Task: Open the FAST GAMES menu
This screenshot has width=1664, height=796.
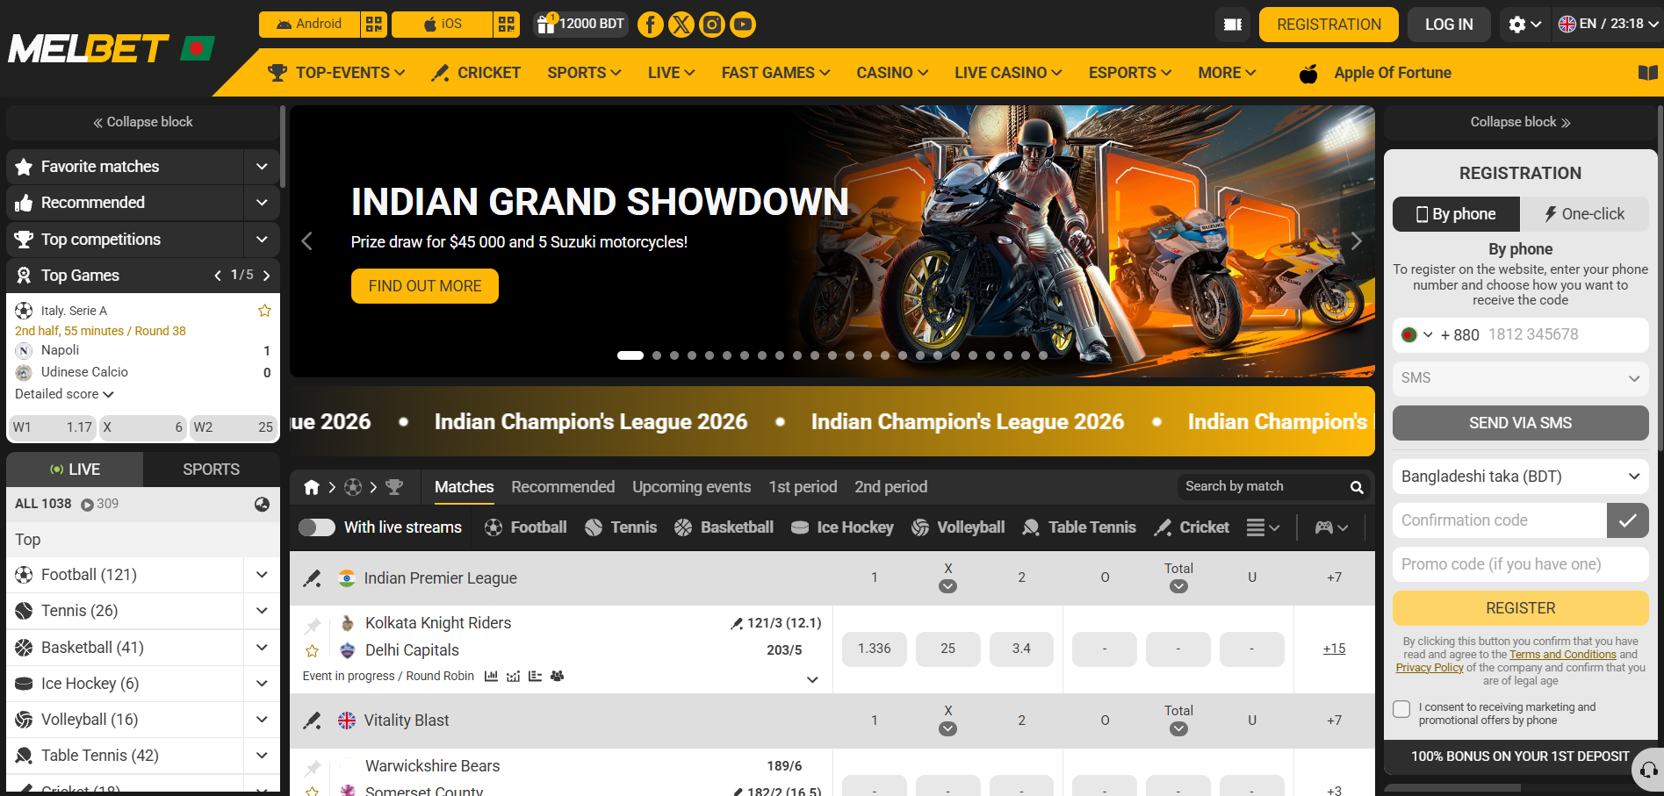Action: 775,73
